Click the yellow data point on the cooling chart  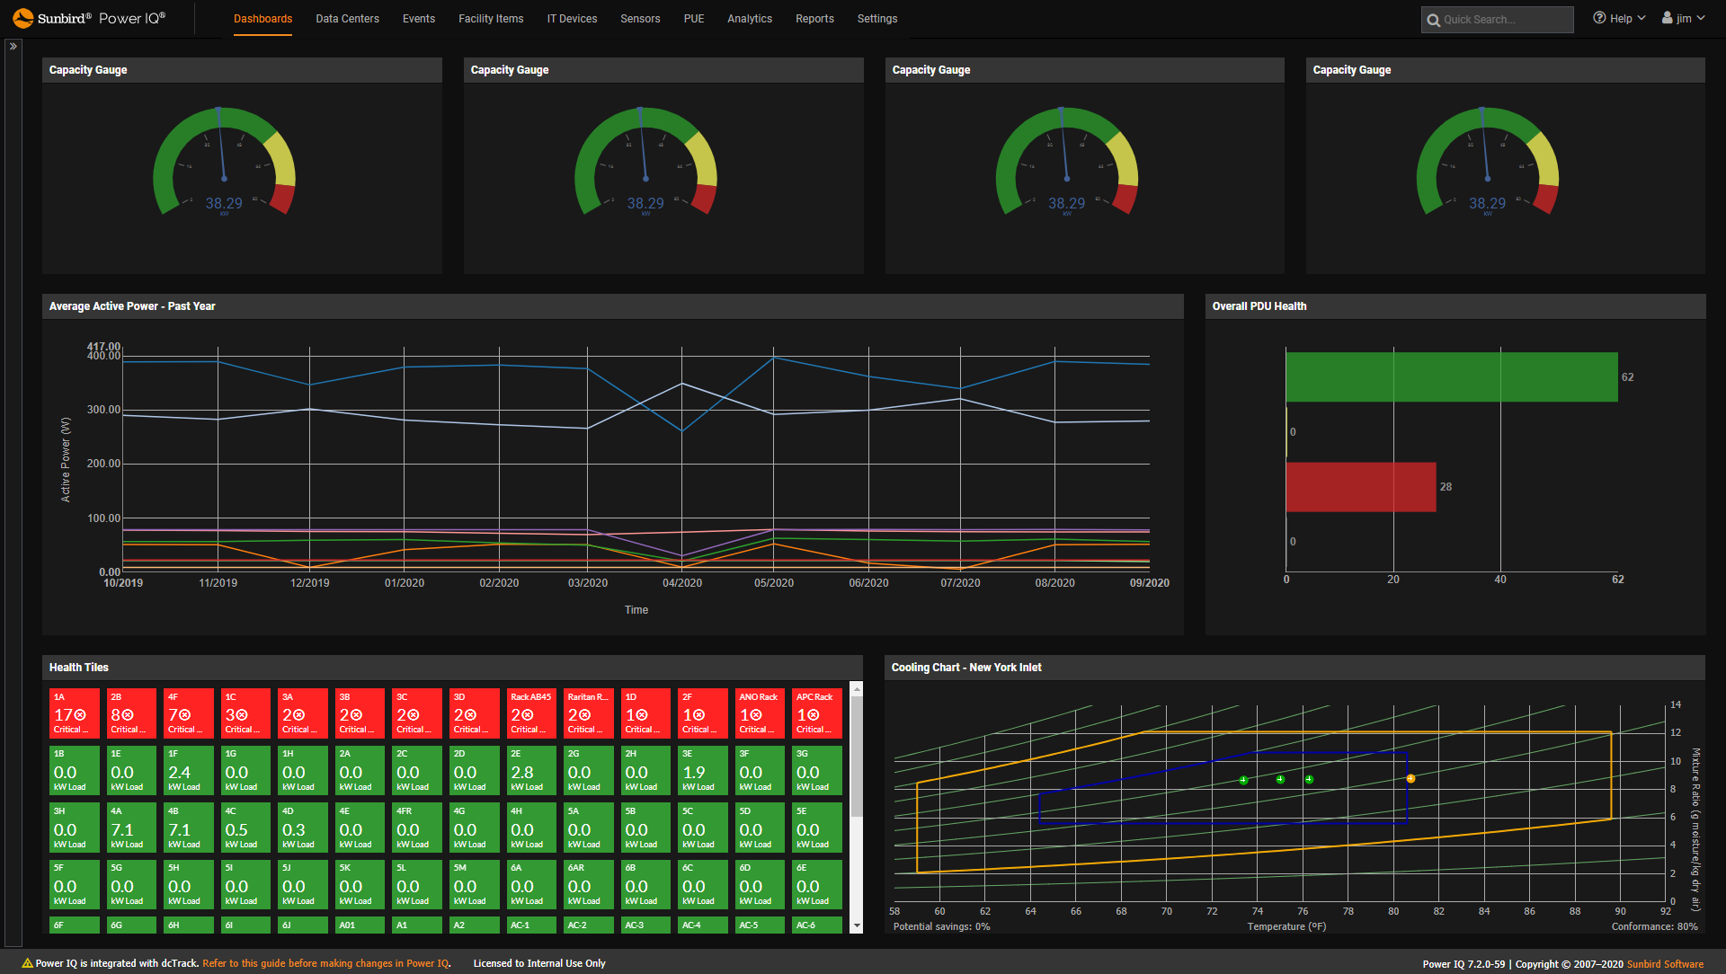(x=1410, y=778)
